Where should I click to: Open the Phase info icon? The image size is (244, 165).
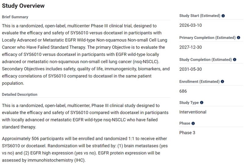[x=193, y=124]
